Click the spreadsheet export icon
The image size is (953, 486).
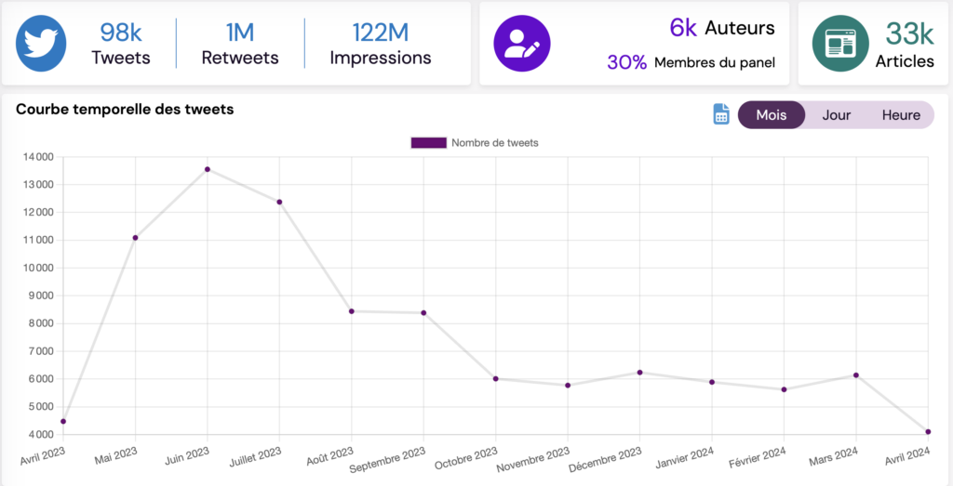[x=721, y=114]
